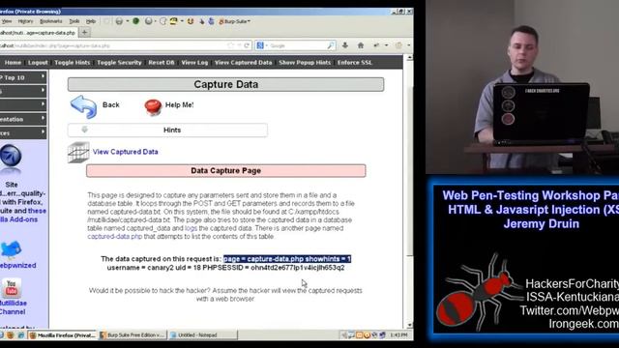Screen dimensions: 619x348
Task: Click View Captured Data in nav bar
Action: click(x=243, y=62)
